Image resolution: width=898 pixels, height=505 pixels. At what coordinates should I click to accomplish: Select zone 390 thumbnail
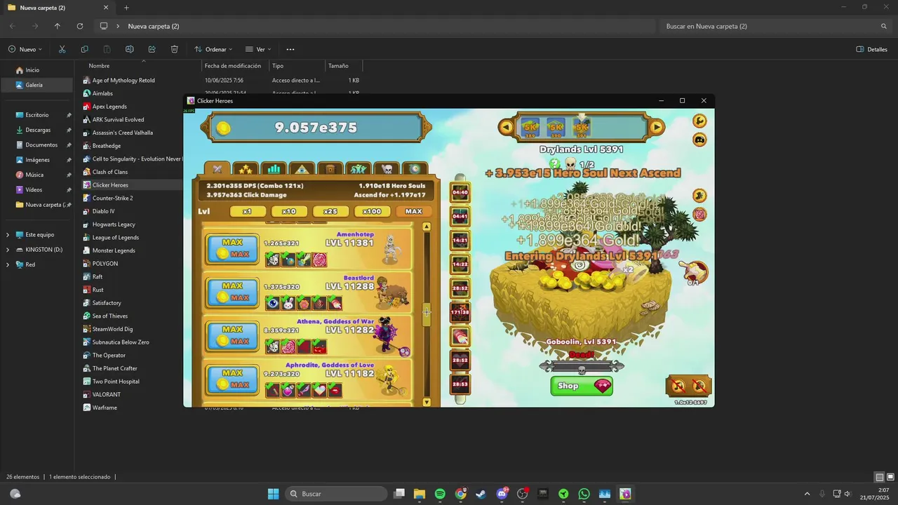(556, 128)
